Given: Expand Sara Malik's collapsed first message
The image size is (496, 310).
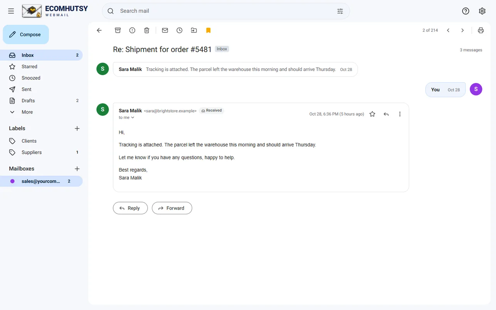Looking at the screenshot, I should point(235,69).
